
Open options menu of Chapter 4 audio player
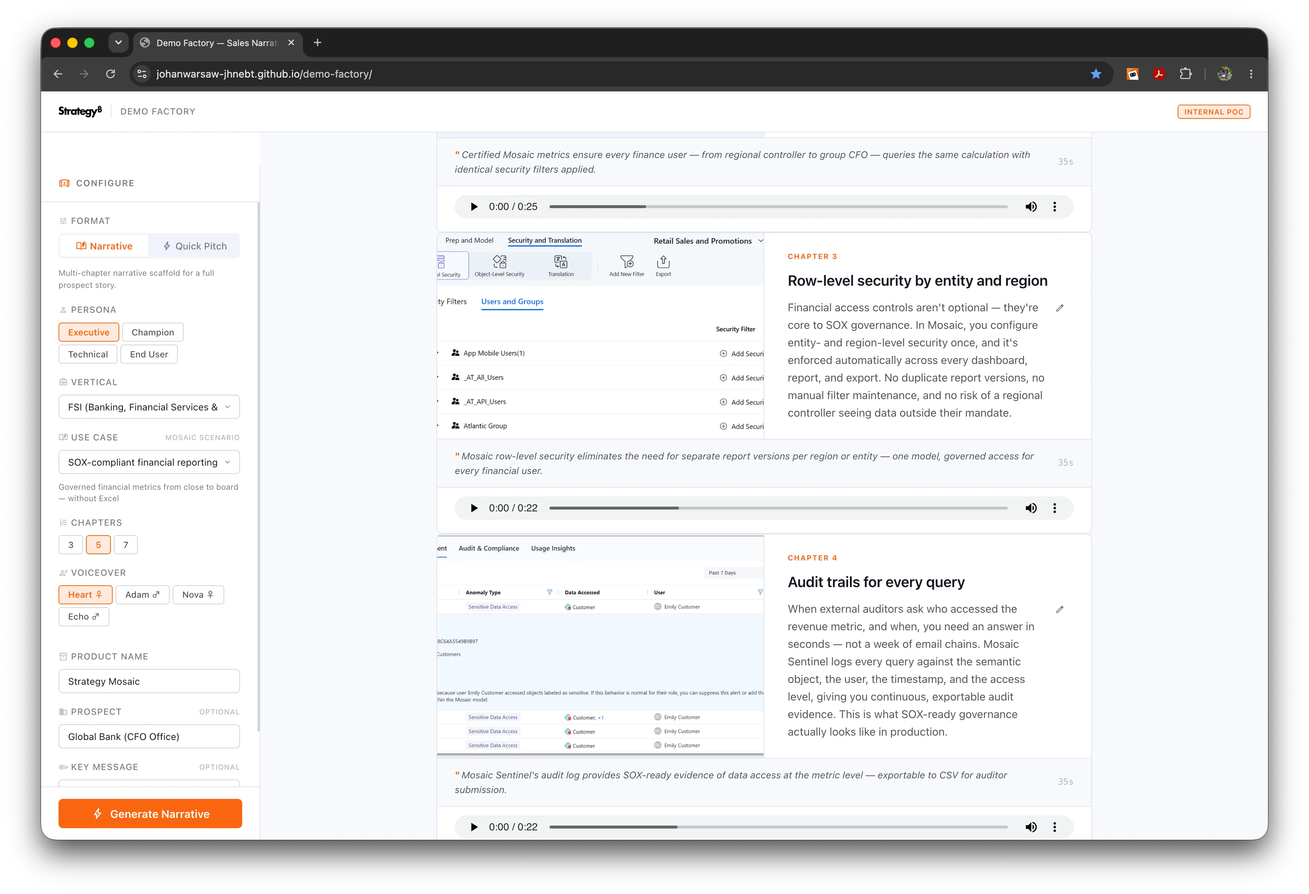(1054, 827)
